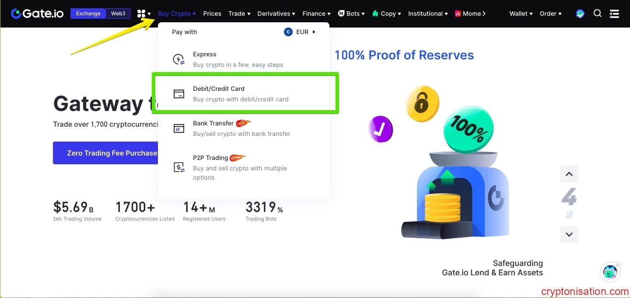
Task: Switch to the Exchange mode
Action: (88, 14)
